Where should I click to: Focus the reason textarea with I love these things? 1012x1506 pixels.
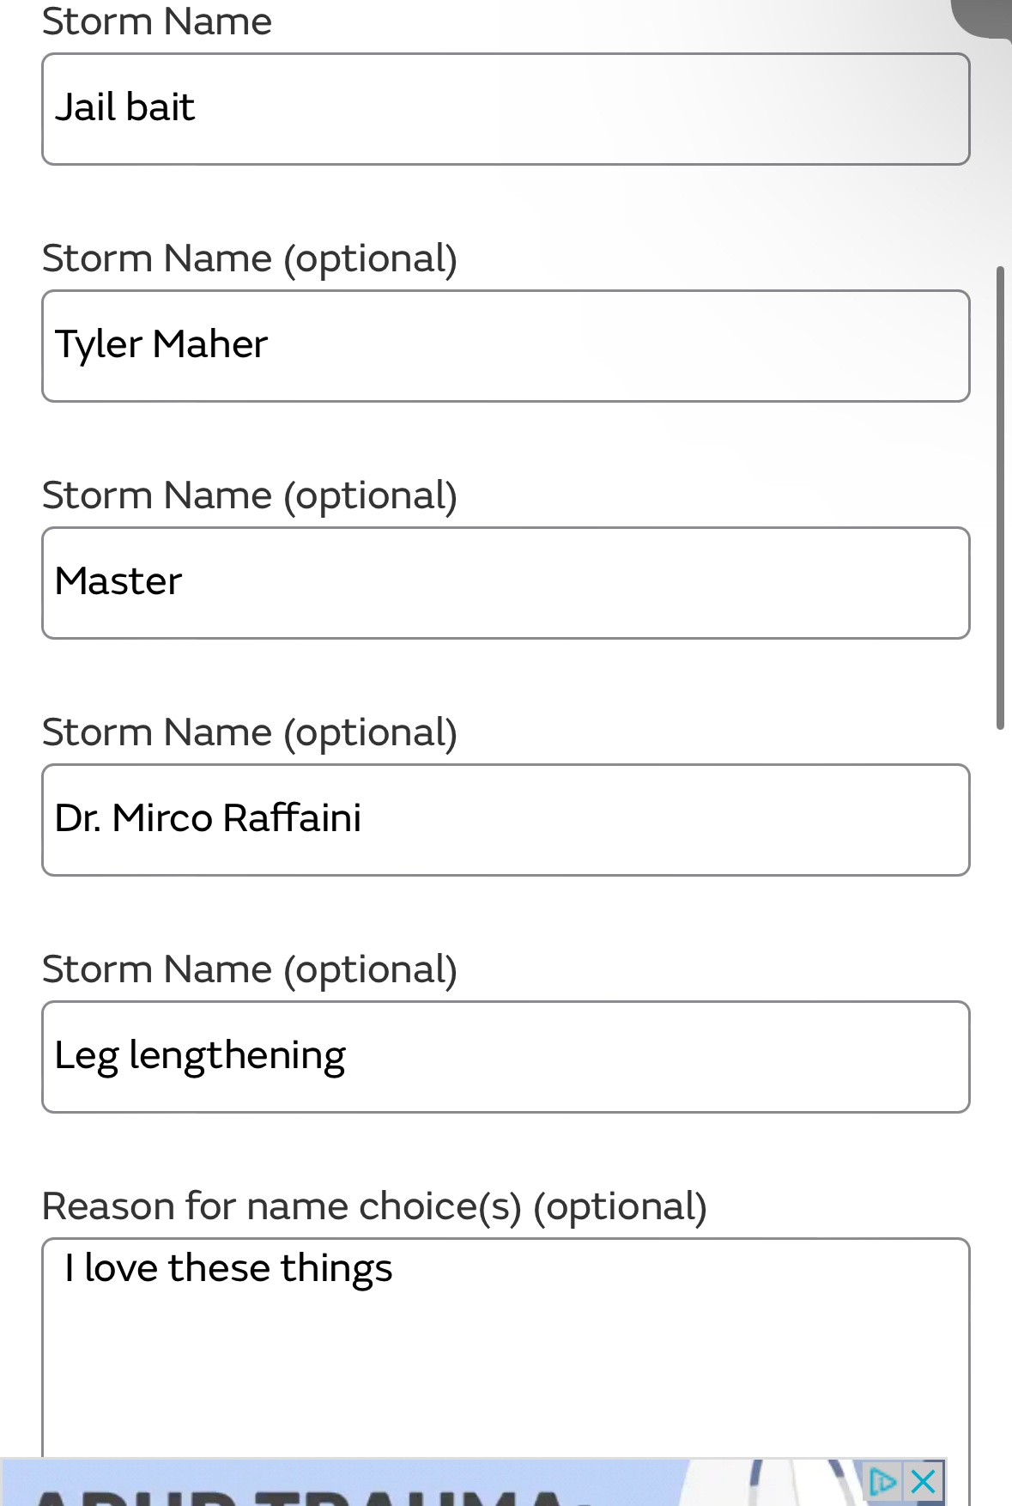pyautogui.click(x=506, y=1348)
